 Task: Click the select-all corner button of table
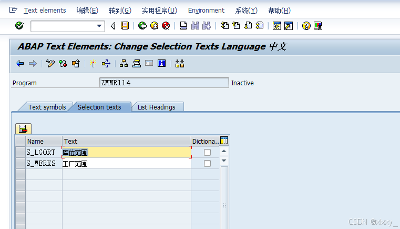tap(20, 141)
